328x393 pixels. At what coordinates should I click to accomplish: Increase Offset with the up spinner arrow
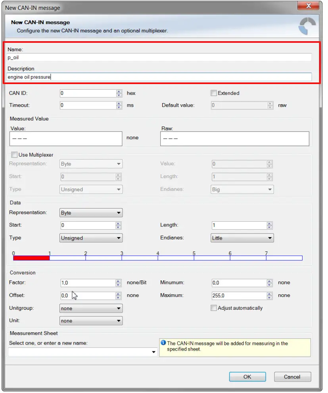point(118,294)
